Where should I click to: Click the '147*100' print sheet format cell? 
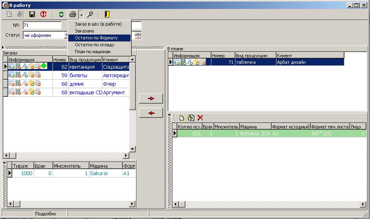tap(330, 134)
